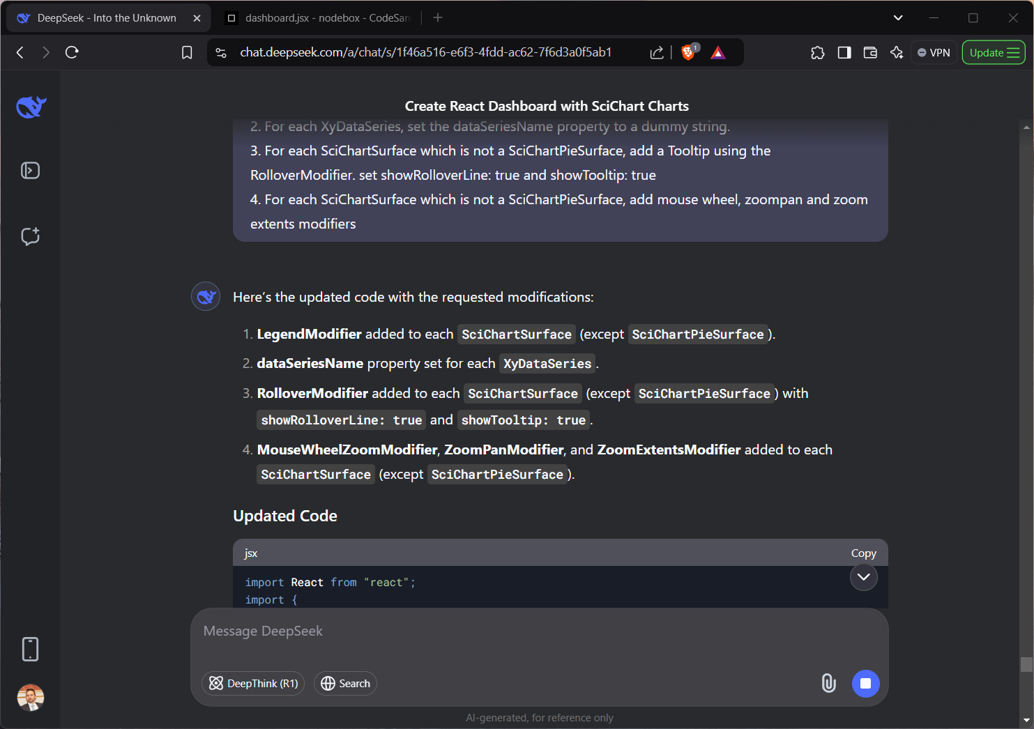Click the Message DeepSeek input field
This screenshot has height=729, width=1034.
(539, 631)
